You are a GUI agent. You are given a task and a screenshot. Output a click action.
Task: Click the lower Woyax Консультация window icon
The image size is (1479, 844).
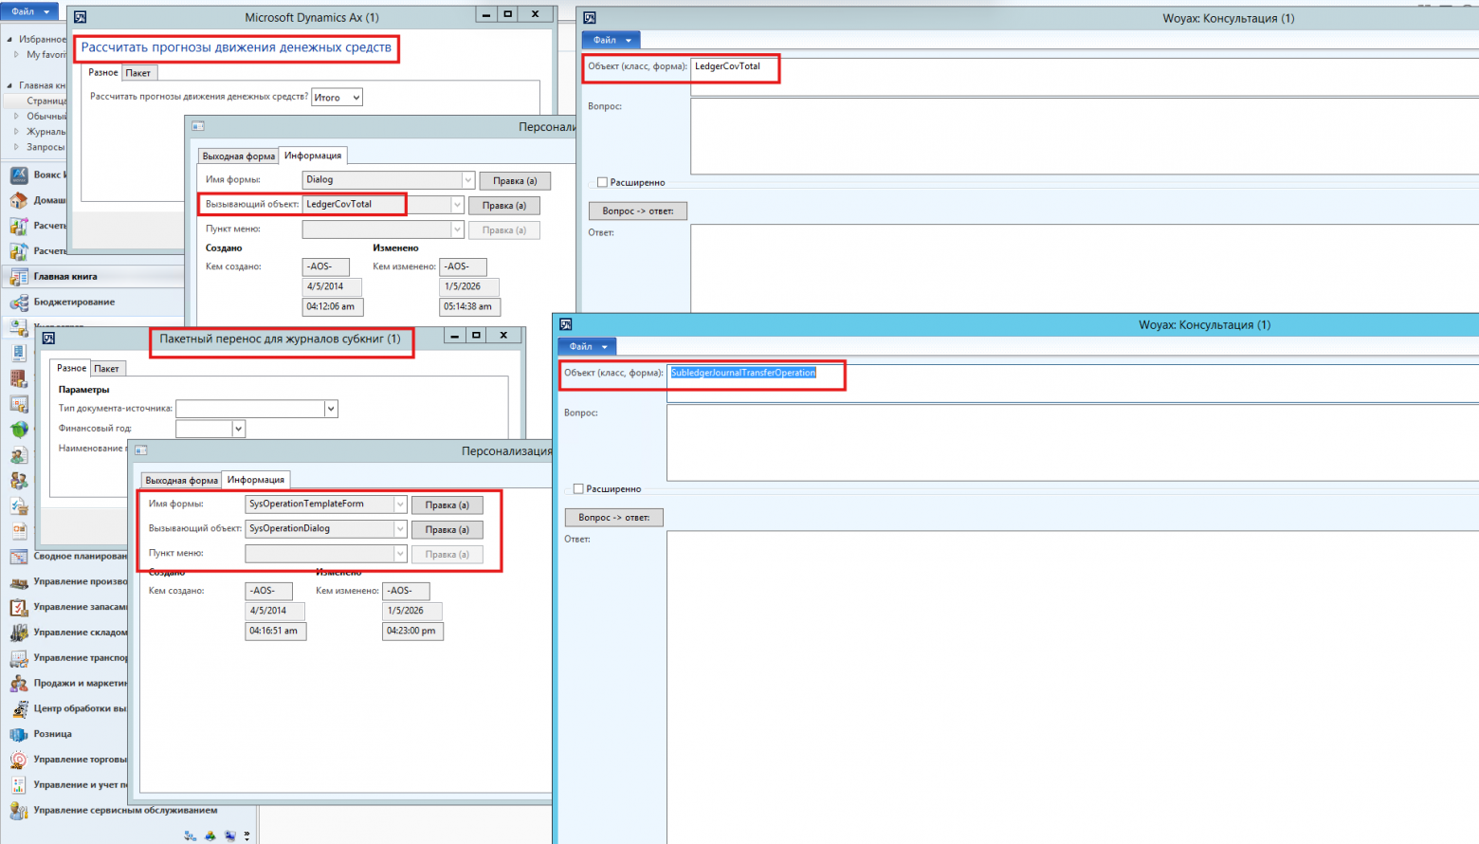pos(566,324)
